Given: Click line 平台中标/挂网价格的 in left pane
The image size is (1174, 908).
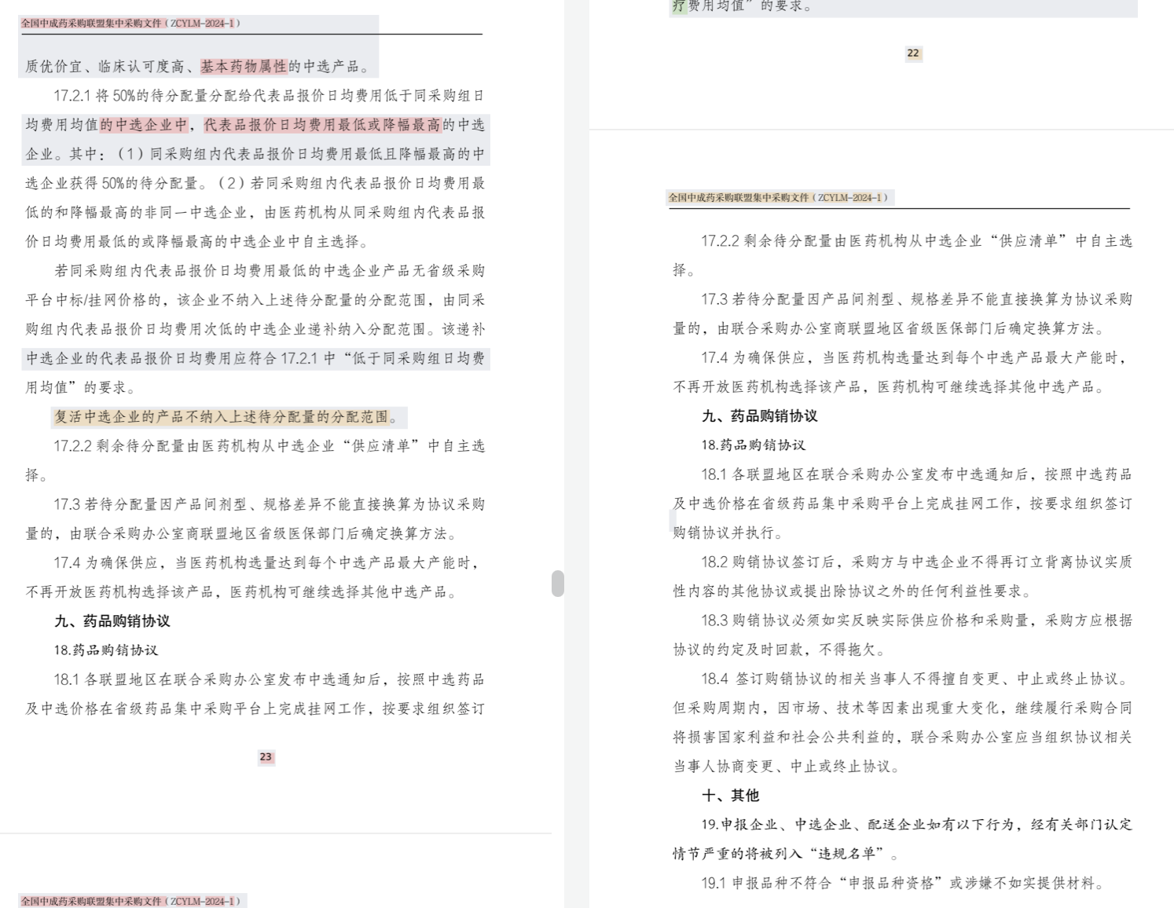Looking at the screenshot, I should tap(255, 300).
